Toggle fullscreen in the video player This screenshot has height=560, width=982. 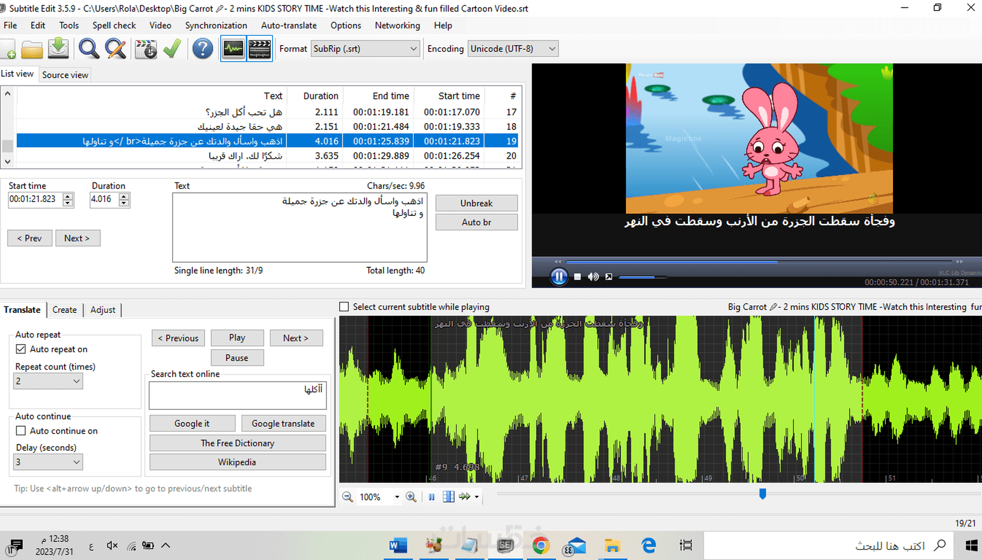pos(609,277)
